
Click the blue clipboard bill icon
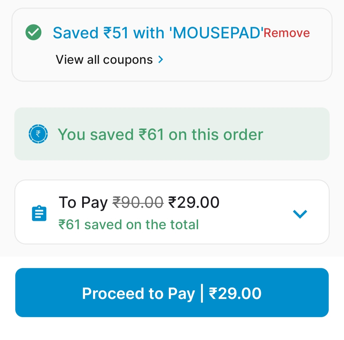[x=39, y=213]
